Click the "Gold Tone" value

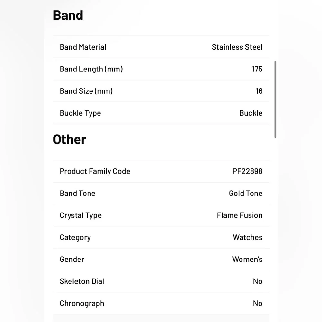pos(245,193)
